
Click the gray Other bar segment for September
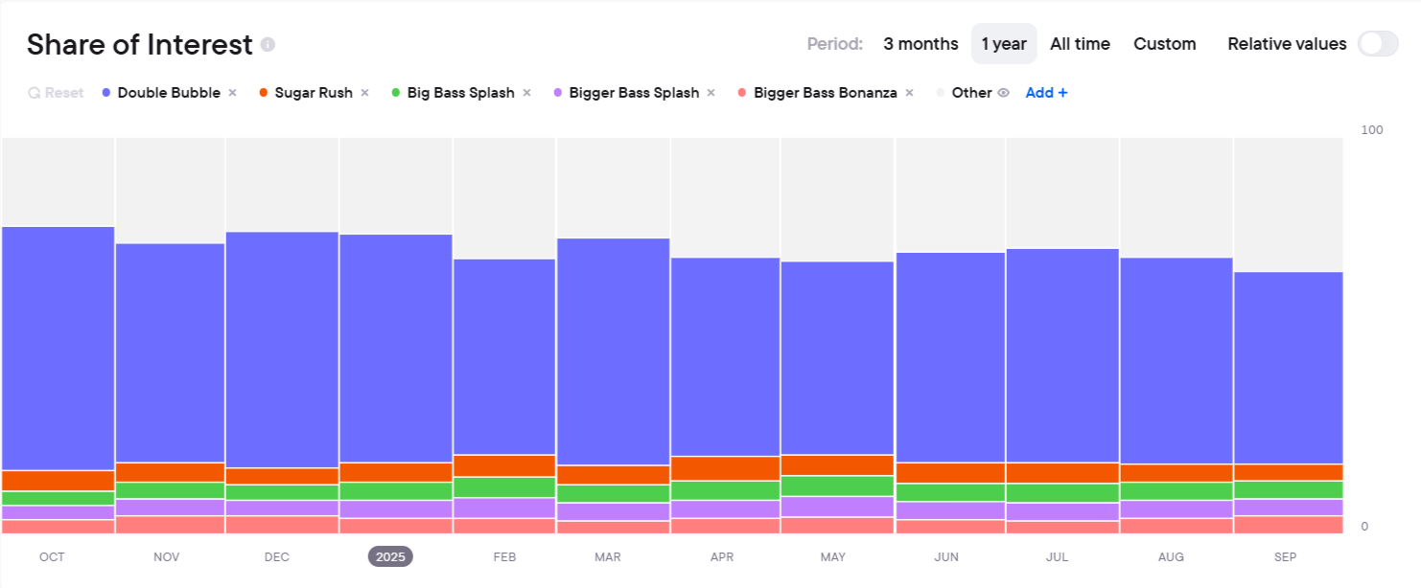1288,203
